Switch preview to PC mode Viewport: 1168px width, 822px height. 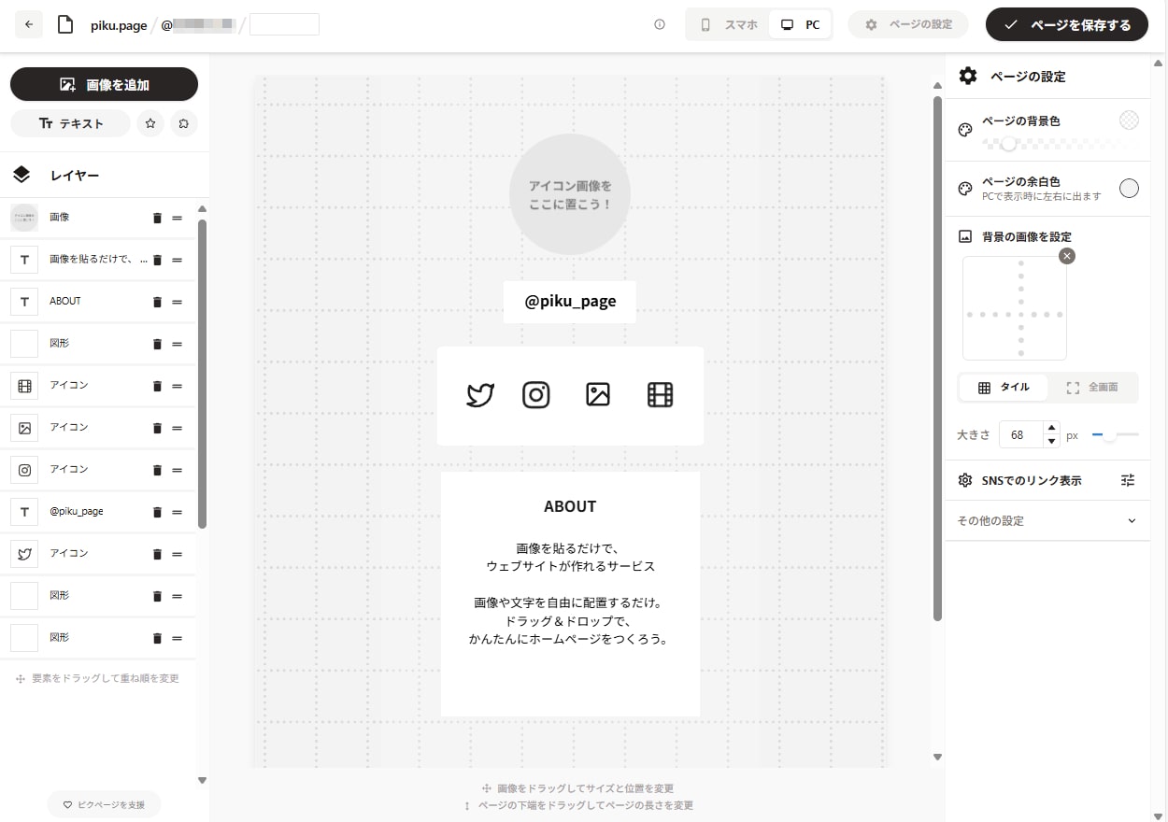800,25
